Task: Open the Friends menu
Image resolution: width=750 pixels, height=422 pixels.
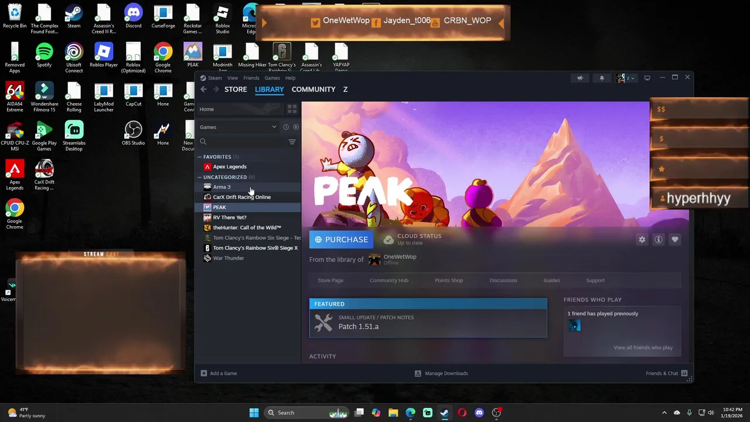Action: pyautogui.click(x=251, y=78)
